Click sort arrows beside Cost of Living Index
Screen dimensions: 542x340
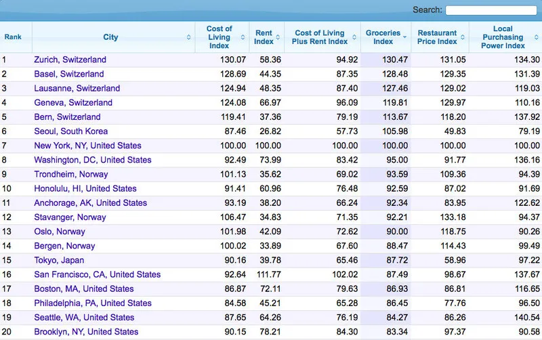point(242,37)
